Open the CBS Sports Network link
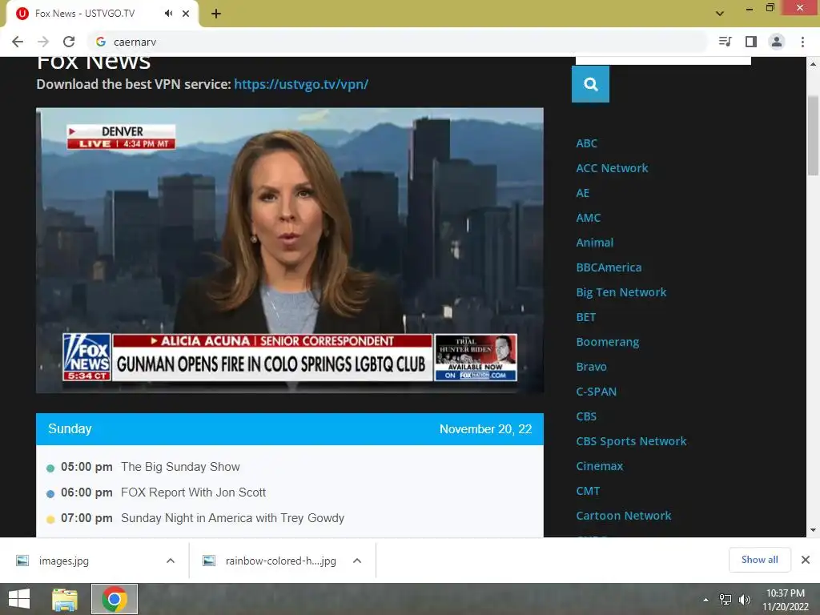The height and width of the screenshot is (615, 820). click(x=631, y=441)
